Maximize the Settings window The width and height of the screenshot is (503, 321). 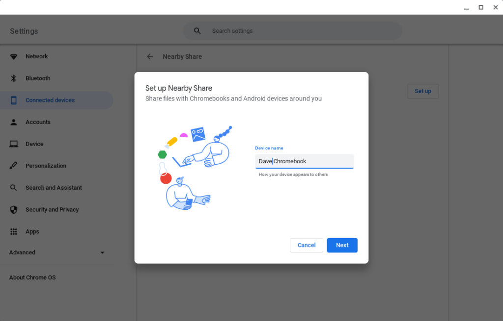pyautogui.click(x=481, y=7)
